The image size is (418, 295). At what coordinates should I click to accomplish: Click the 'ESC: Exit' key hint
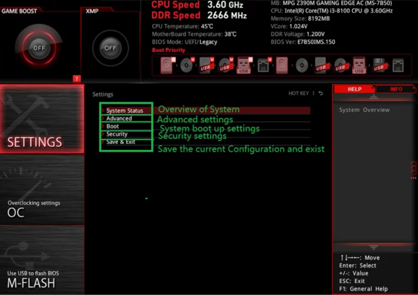(x=352, y=281)
